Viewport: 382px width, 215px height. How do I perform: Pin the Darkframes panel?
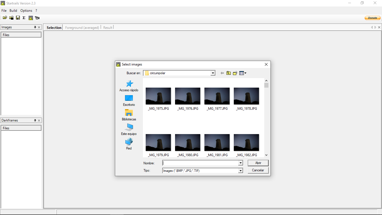click(35, 120)
